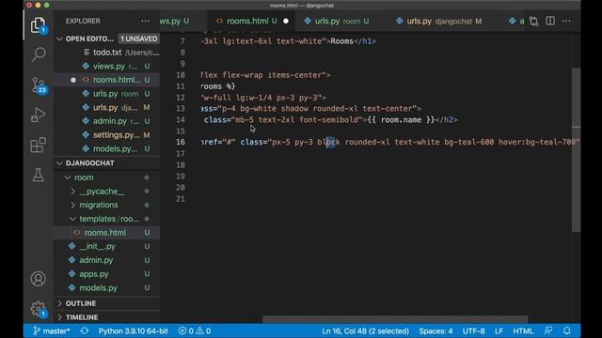Open the Manage gear settings icon
The image size is (602, 338).
[38, 309]
